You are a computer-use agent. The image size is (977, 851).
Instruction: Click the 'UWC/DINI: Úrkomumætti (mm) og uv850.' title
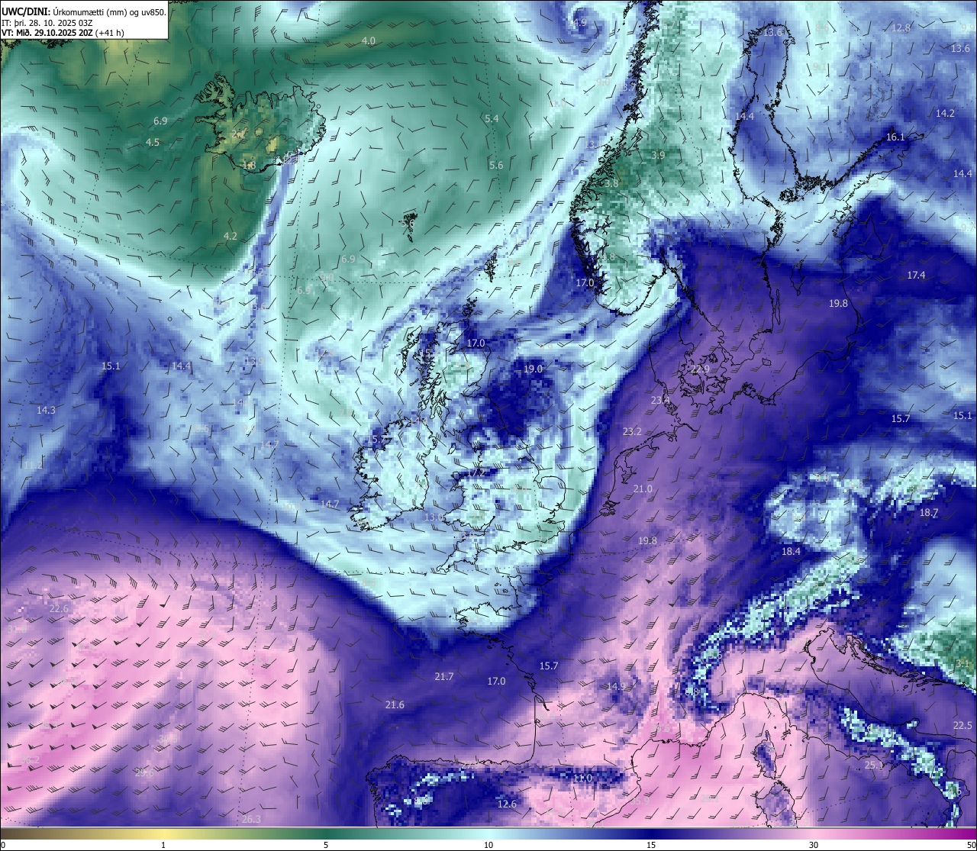(x=84, y=11)
